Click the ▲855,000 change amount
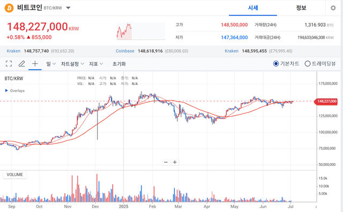Image resolution: width=343 pixels, height=212 pixels. [39, 37]
